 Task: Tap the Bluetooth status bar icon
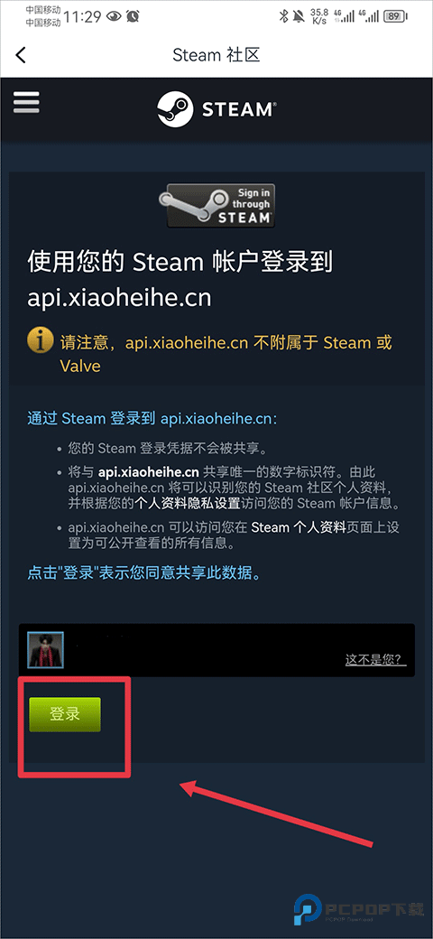click(283, 17)
